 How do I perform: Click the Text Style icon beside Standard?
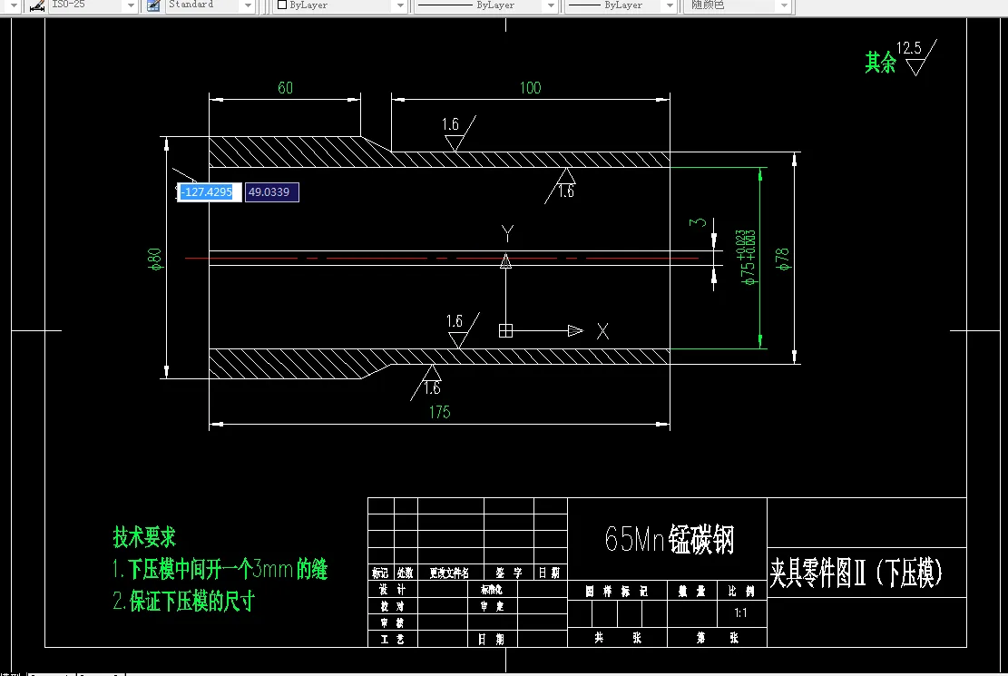pyautogui.click(x=152, y=7)
